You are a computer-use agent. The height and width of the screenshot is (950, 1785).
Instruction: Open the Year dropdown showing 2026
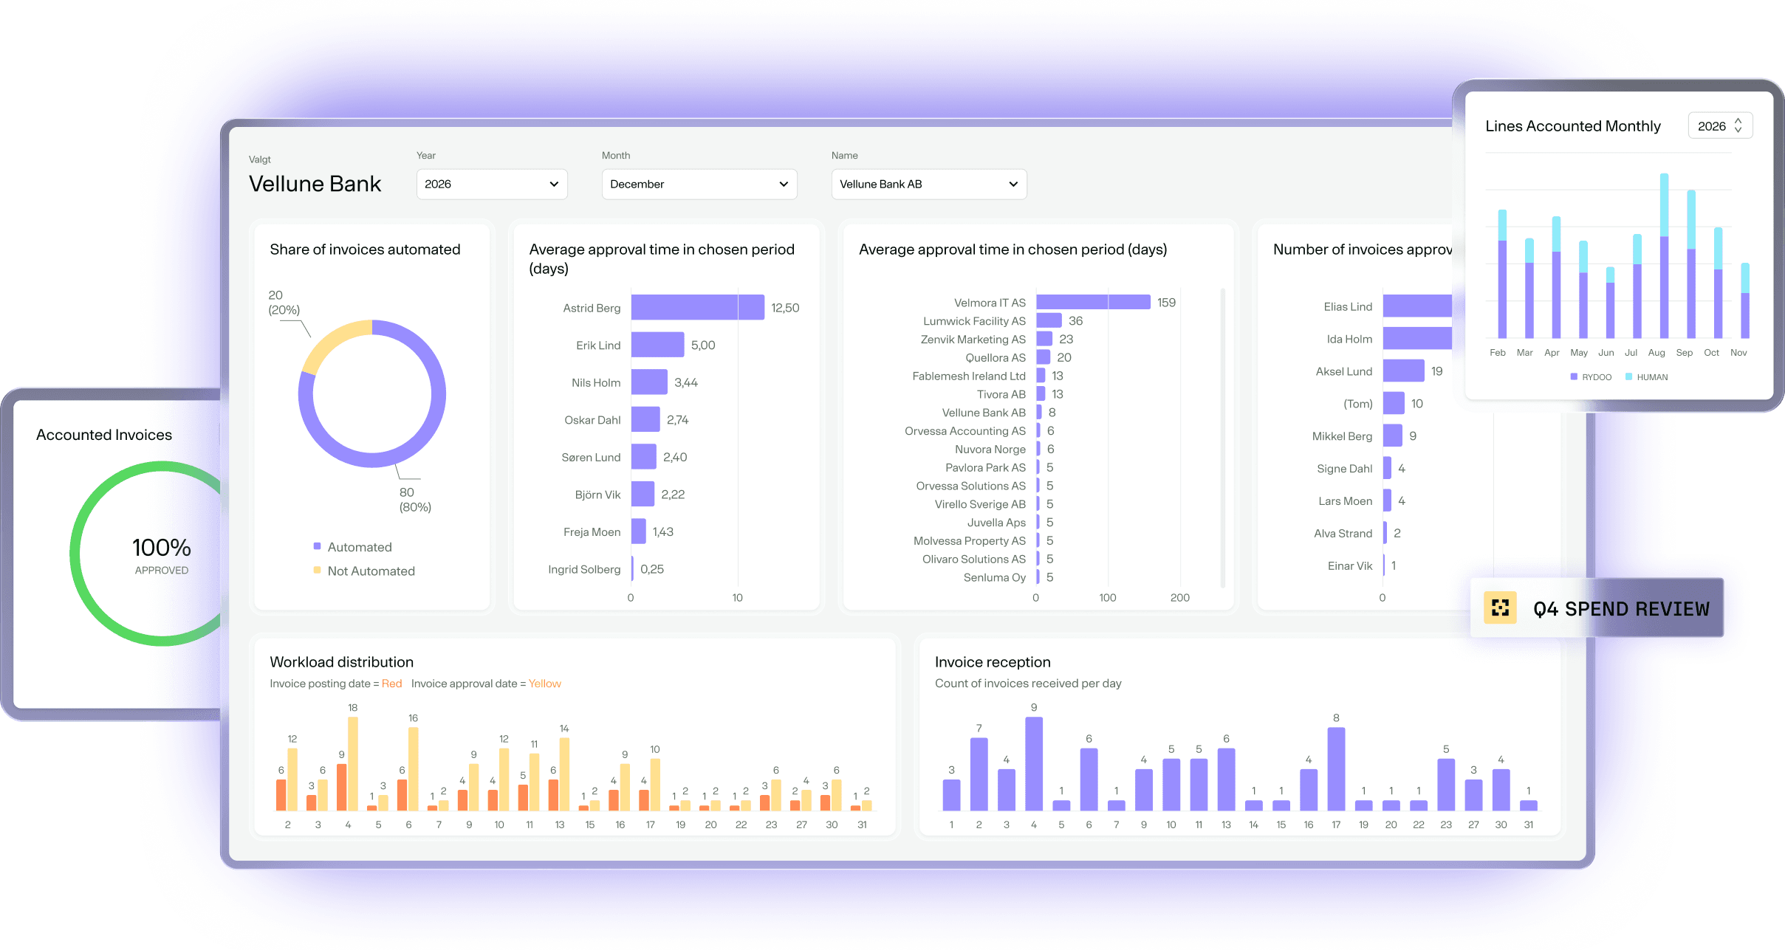(492, 184)
